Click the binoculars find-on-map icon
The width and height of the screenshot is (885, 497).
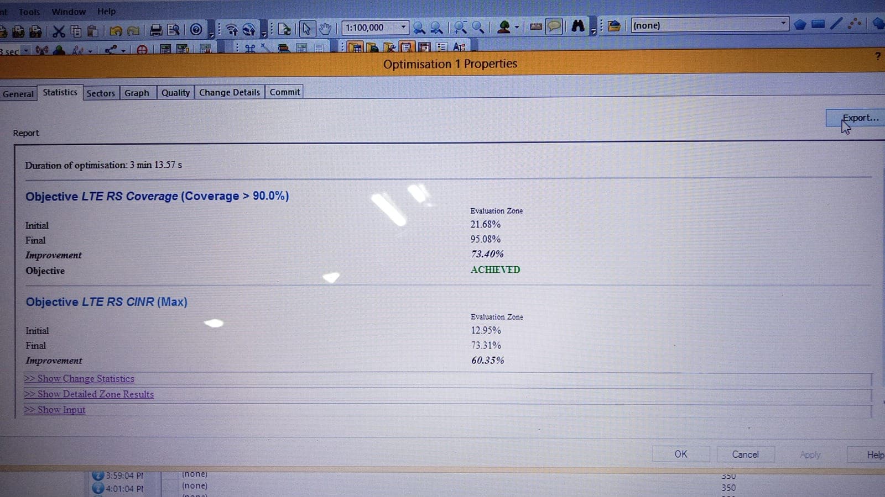tap(578, 25)
